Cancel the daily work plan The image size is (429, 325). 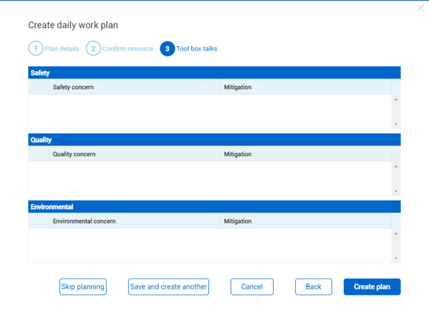click(x=252, y=287)
